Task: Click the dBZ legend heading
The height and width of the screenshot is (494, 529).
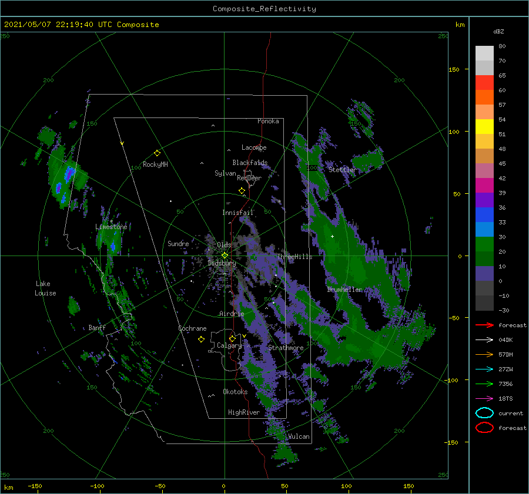Action: click(498, 31)
